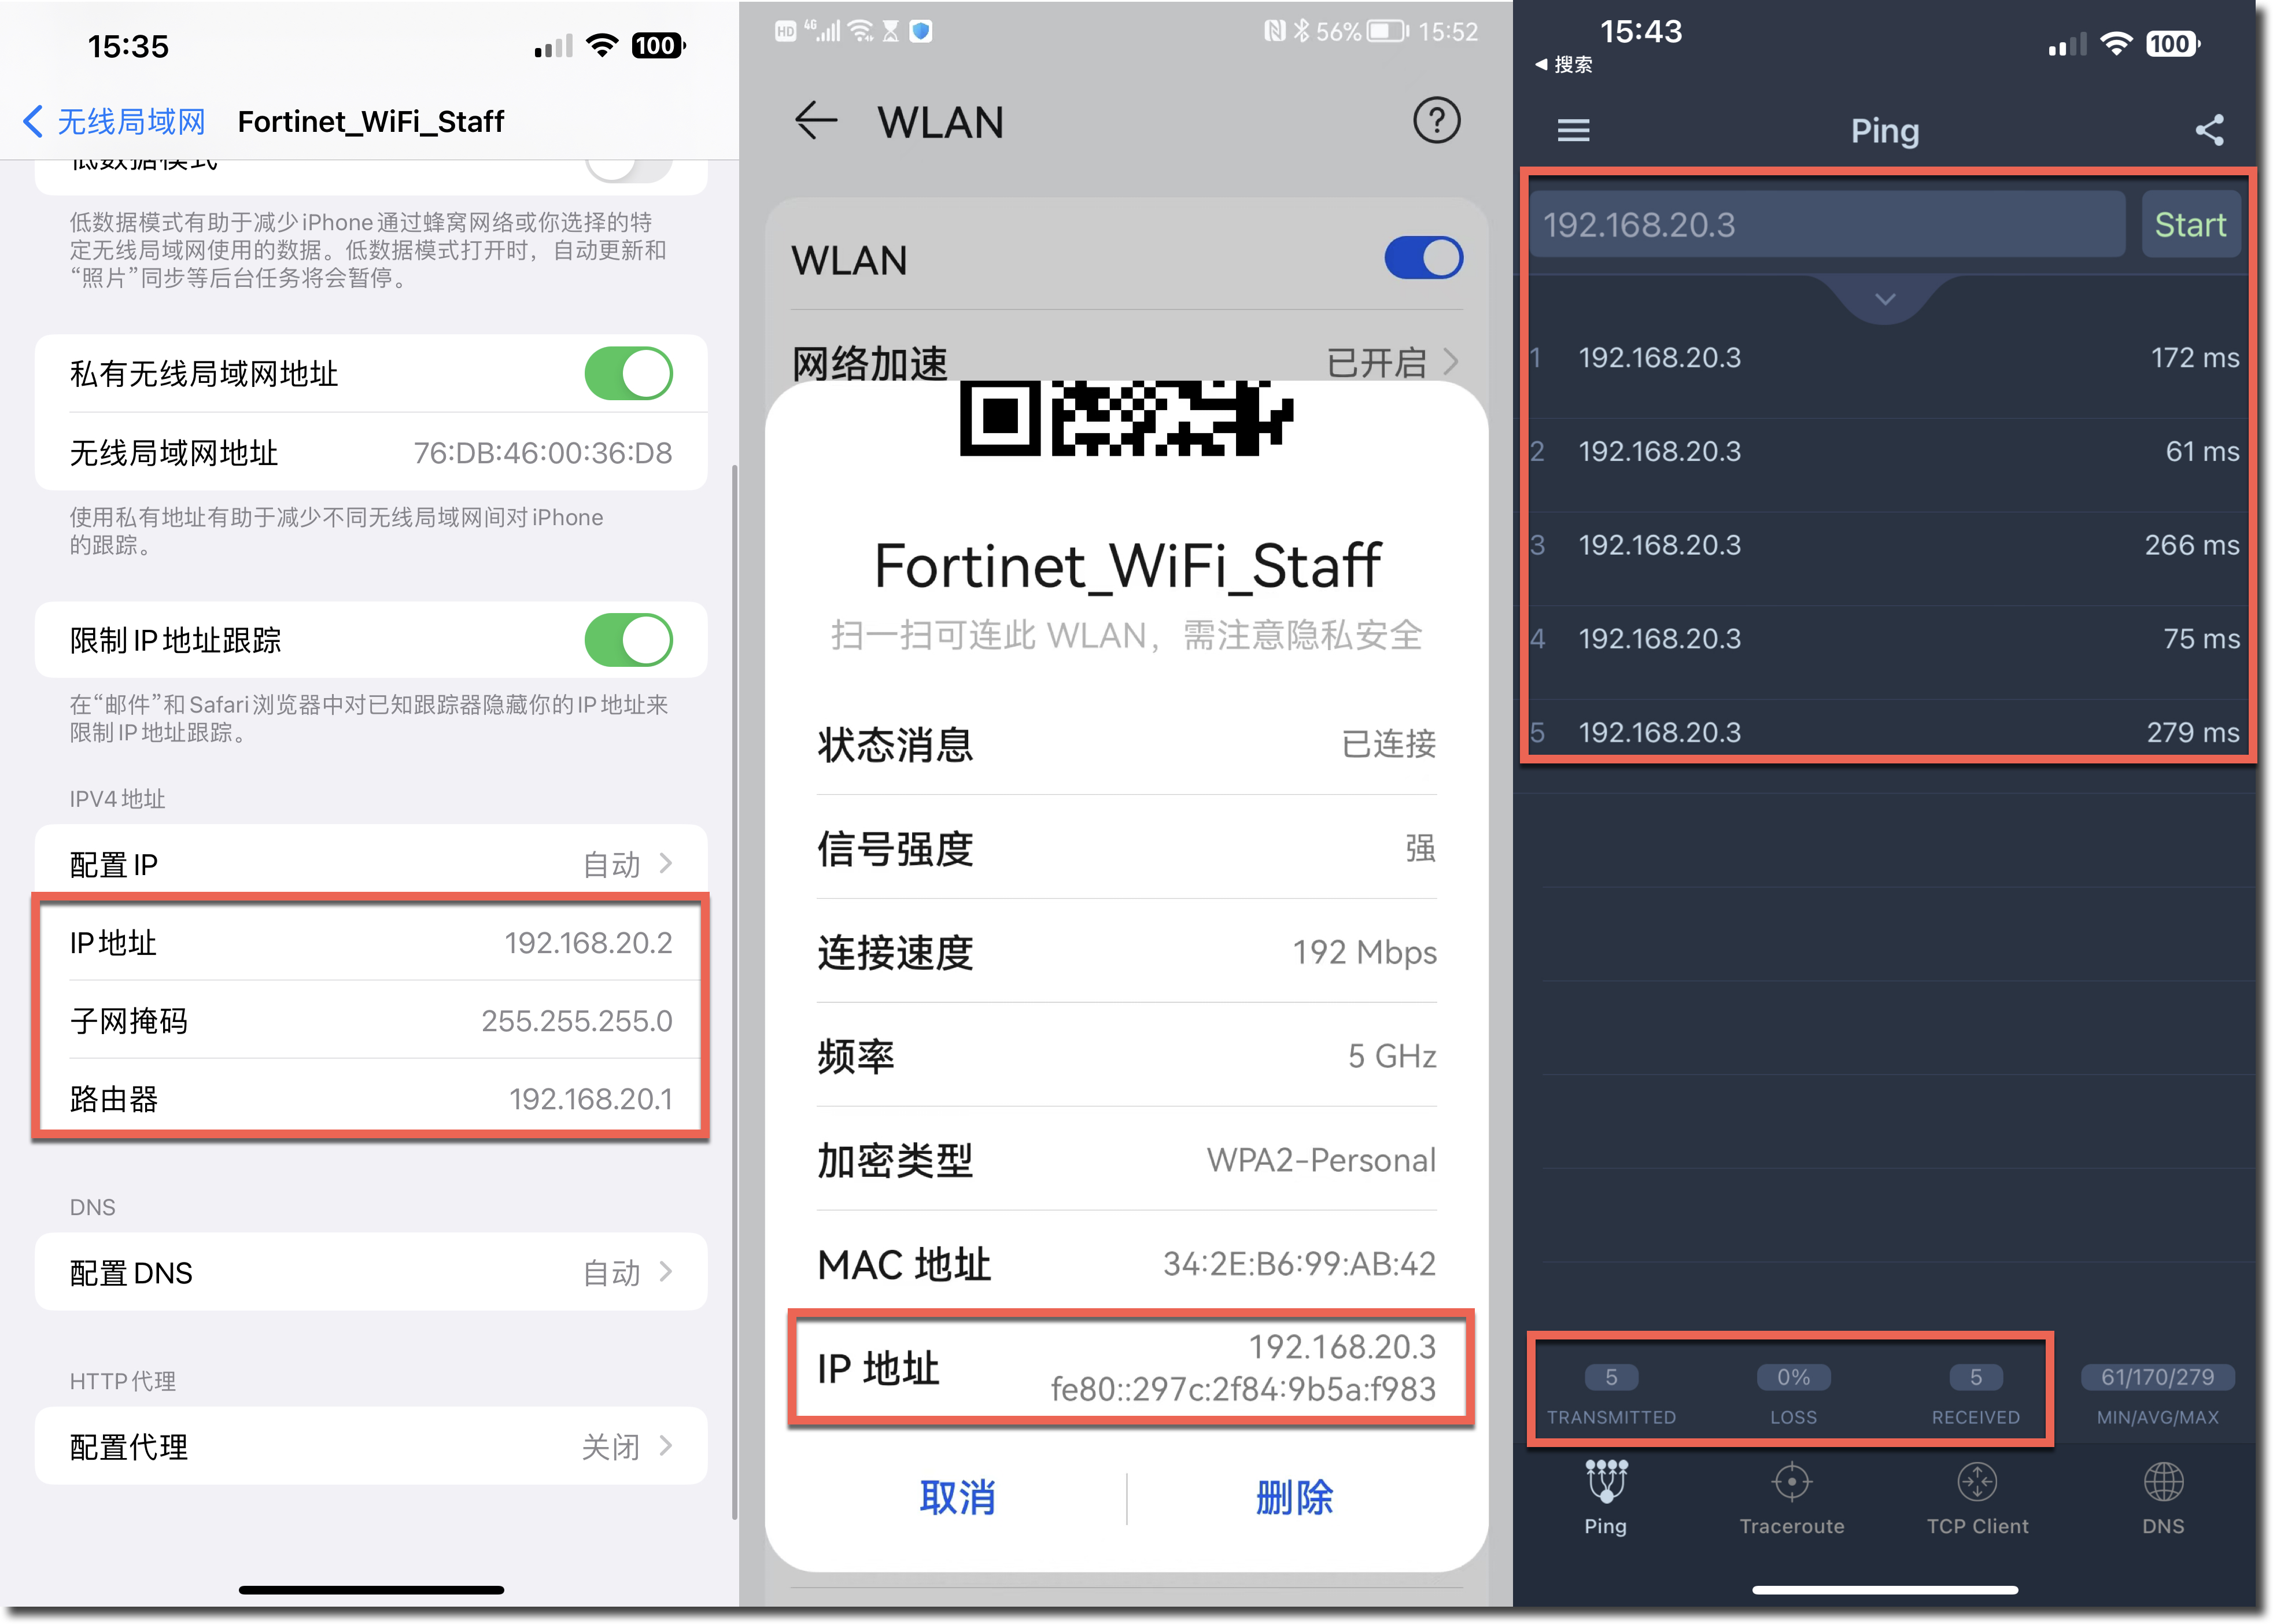This screenshot has width=2273, height=1624.
Task: Open the Traceroute tab
Action: (1791, 1498)
